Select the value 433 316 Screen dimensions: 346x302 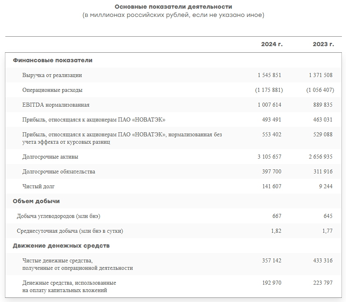323,261
